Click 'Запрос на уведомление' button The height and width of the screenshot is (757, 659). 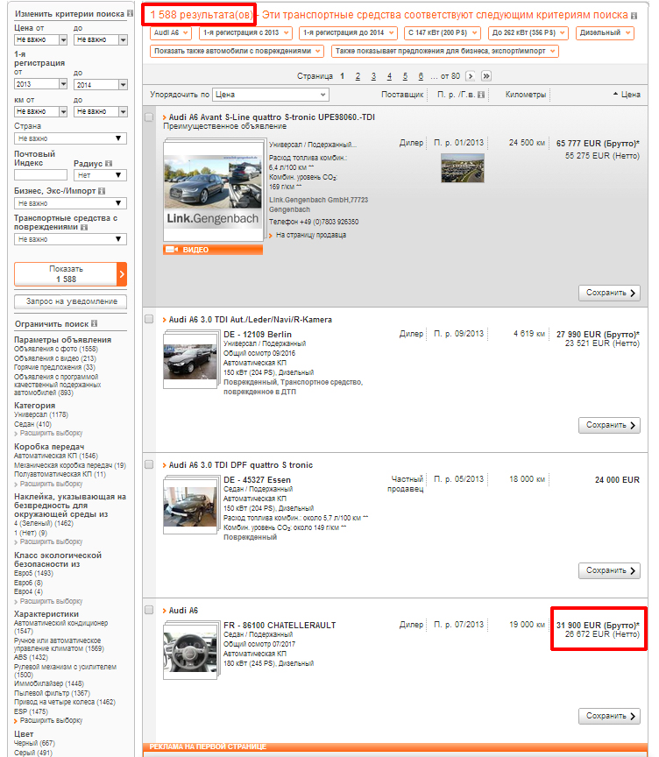pos(70,301)
